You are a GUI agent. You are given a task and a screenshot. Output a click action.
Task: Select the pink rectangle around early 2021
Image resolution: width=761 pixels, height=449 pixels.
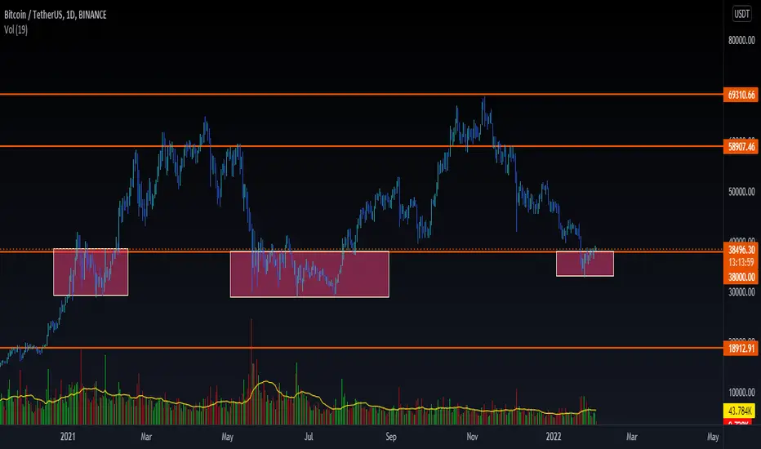[x=91, y=272]
